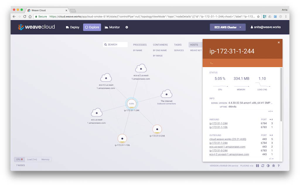The image size is (300, 186).
Task: Select the ecs-t-2.us-east-1 cloud node
Action: (106, 78)
